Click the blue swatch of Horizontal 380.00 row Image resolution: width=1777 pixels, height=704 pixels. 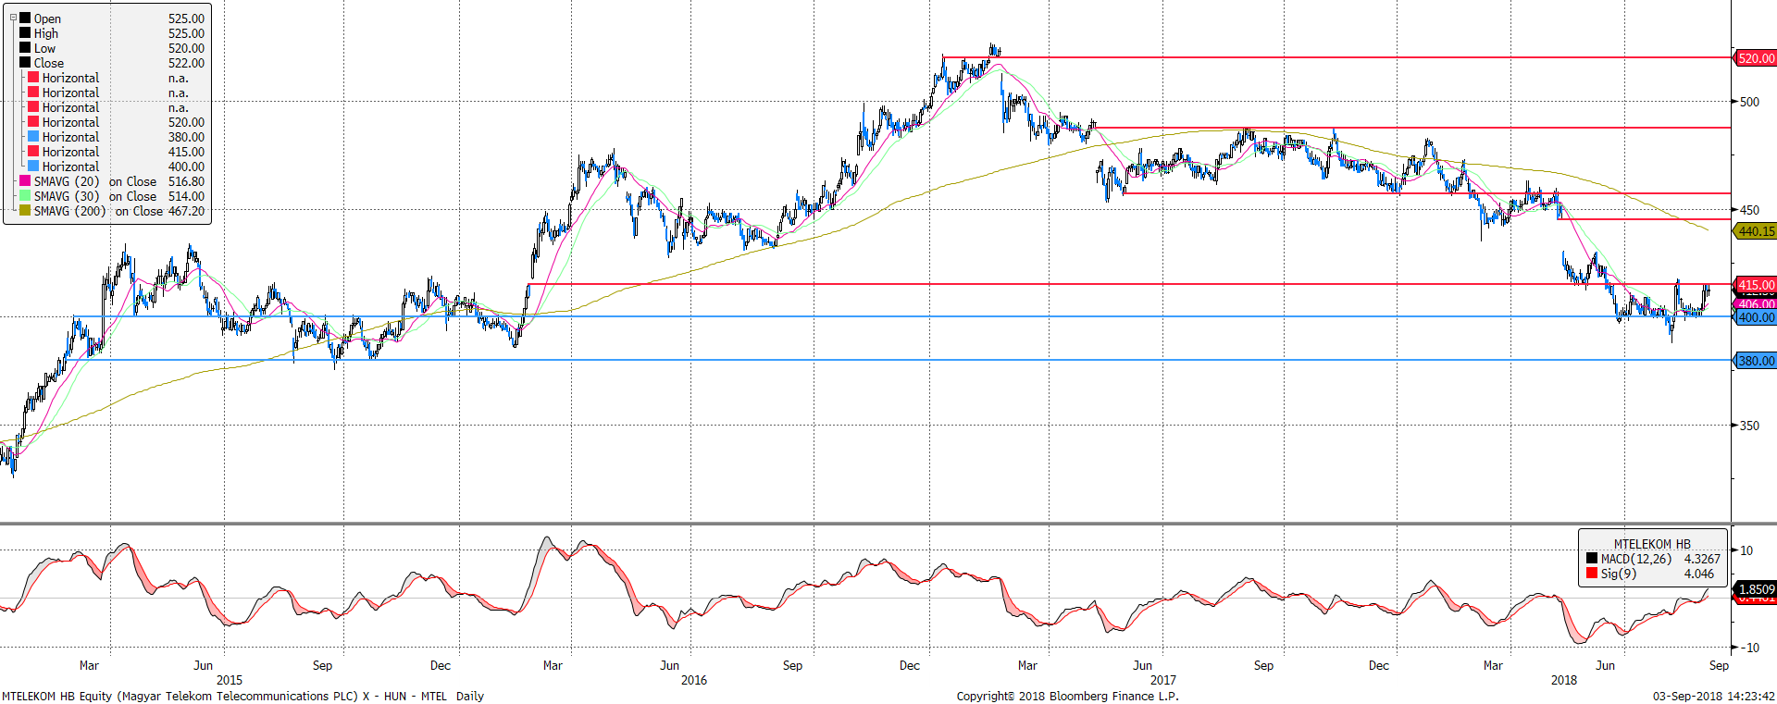[x=33, y=137]
